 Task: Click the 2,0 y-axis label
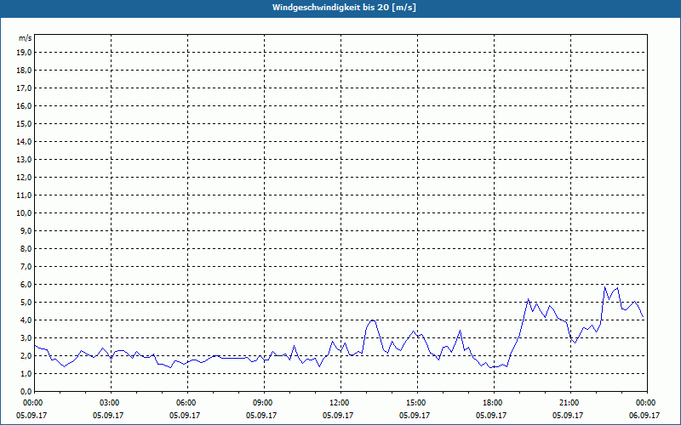tap(26, 355)
